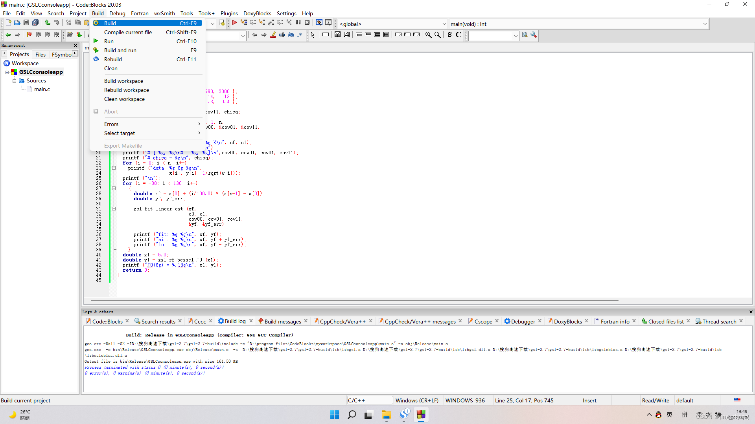The height and width of the screenshot is (424, 755).
Task: Open the DoxyBlocks menu
Action: [x=257, y=13]
